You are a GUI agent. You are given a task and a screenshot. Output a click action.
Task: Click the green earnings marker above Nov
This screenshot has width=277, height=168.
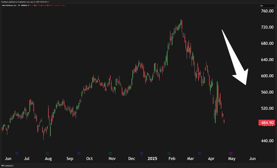tap(110, 153)
